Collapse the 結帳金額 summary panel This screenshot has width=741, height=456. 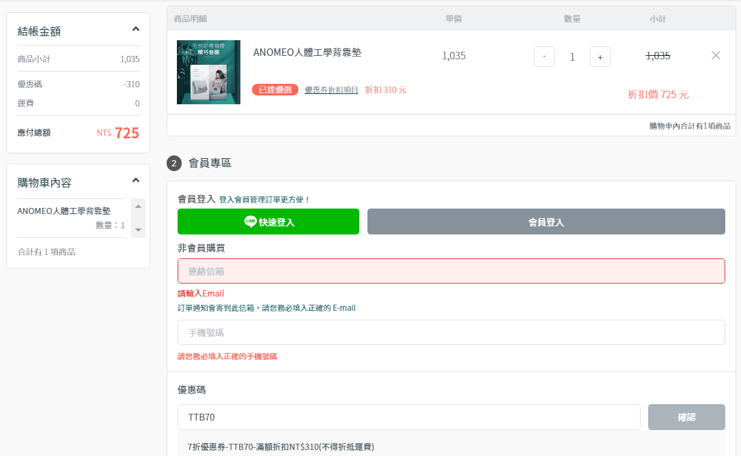click(135, 29)
